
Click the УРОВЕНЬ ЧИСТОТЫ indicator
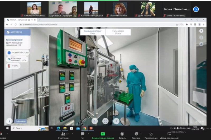pyautogui.click(x=18, y=53)
